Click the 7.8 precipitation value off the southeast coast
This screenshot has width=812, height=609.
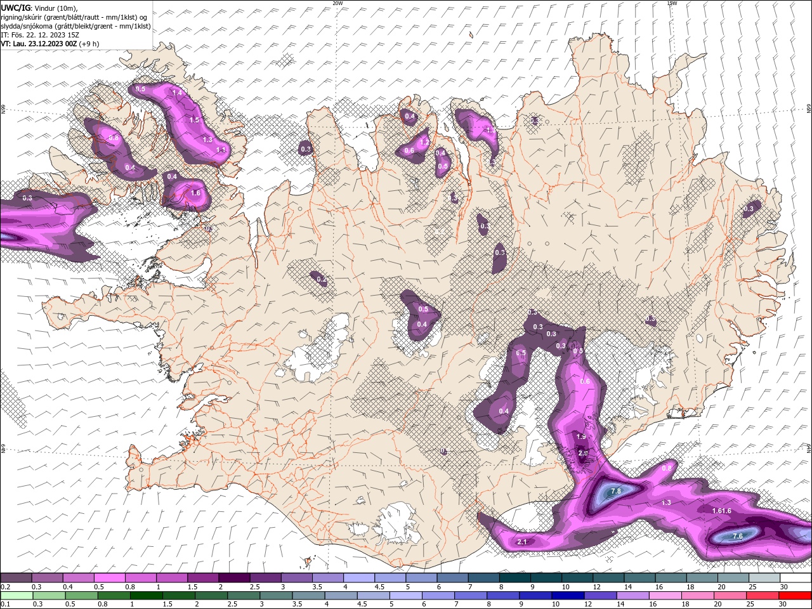(x=615, y=491)
